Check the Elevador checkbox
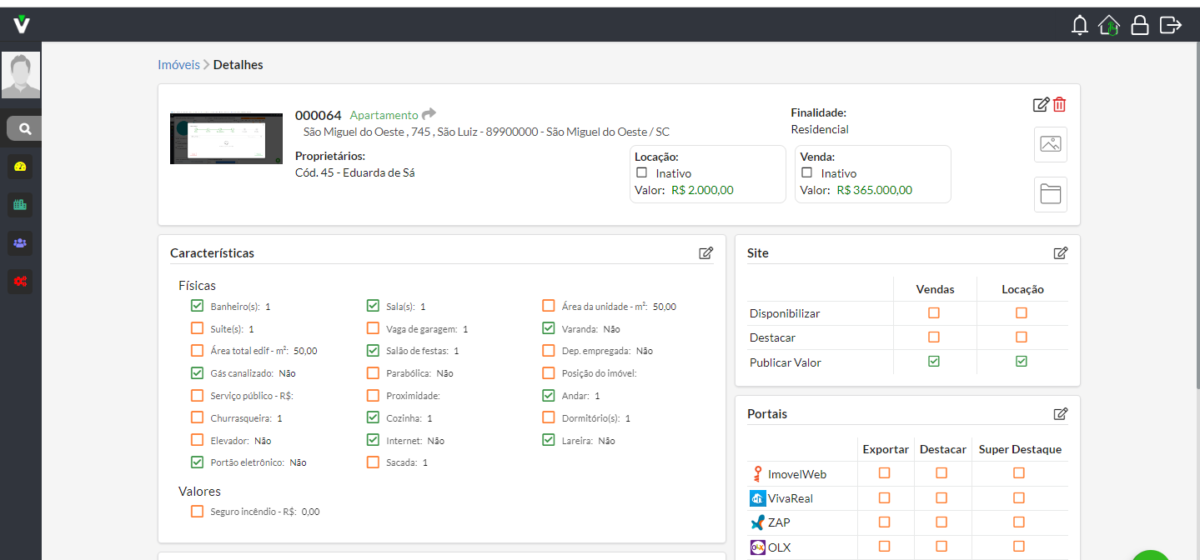The image size is (1200, 560). coord(197,440)
